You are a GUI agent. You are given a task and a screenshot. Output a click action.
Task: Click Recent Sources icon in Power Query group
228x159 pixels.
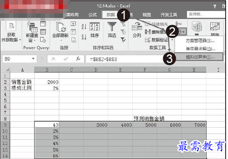(43, 40)
